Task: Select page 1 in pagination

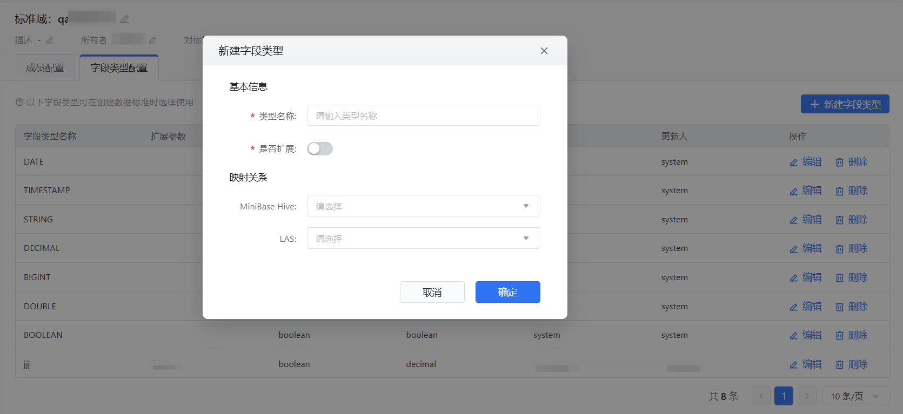Action: click(x=784, y=396)
